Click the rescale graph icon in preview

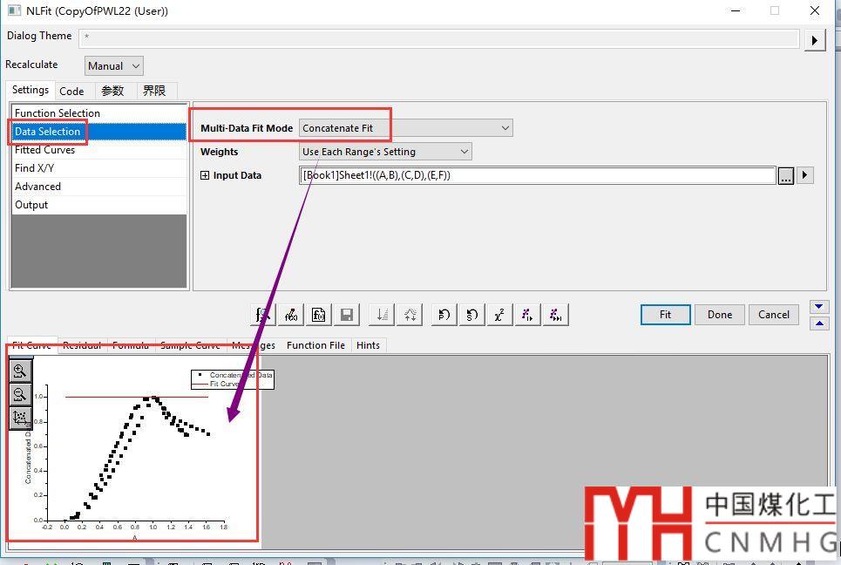click(x=20, y=418)
